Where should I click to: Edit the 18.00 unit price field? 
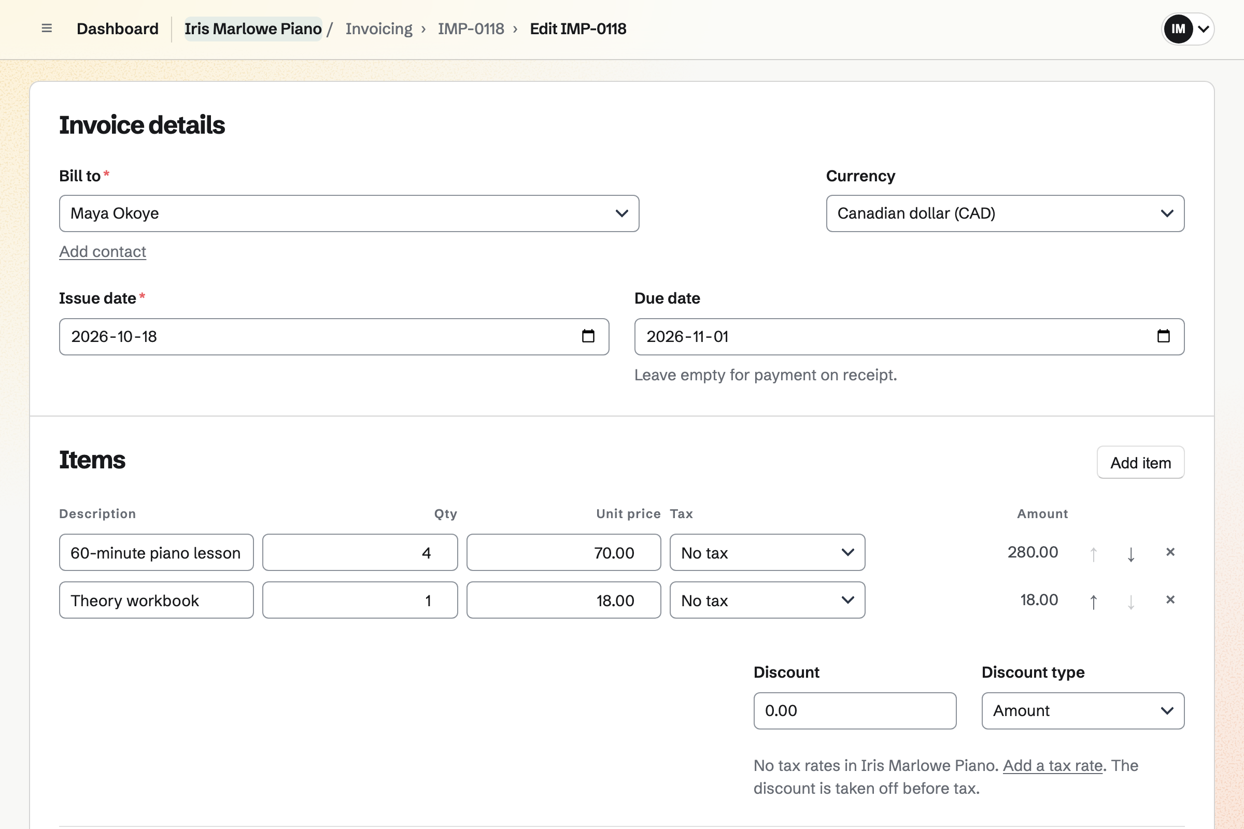(563, 600)
